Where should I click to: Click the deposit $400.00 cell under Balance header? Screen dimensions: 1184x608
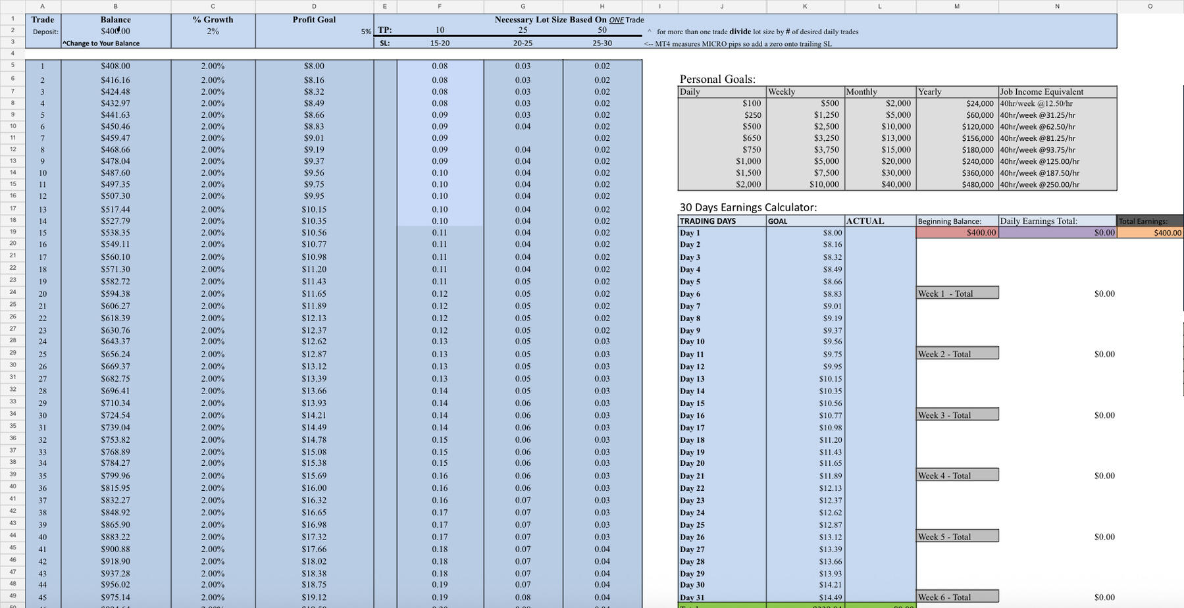coord(116,31)
